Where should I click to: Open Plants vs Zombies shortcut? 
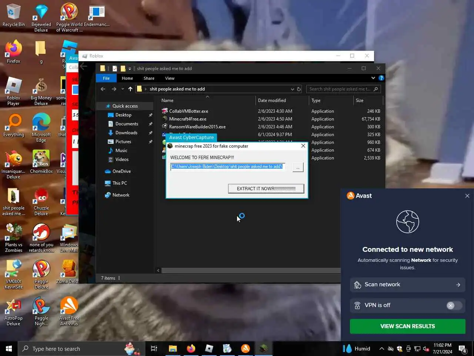point(14,238)
